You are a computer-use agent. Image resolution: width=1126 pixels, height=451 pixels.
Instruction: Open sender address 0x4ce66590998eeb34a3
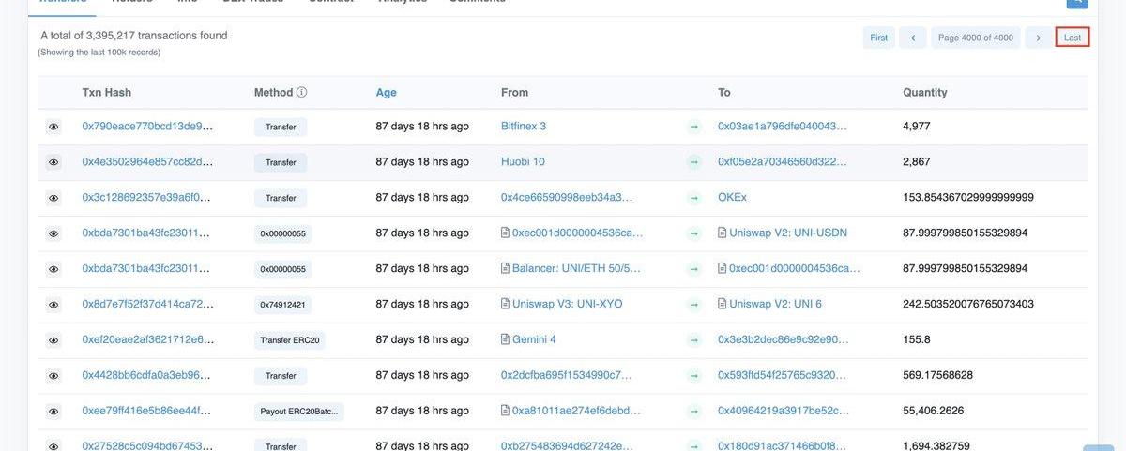pos(567,197)
